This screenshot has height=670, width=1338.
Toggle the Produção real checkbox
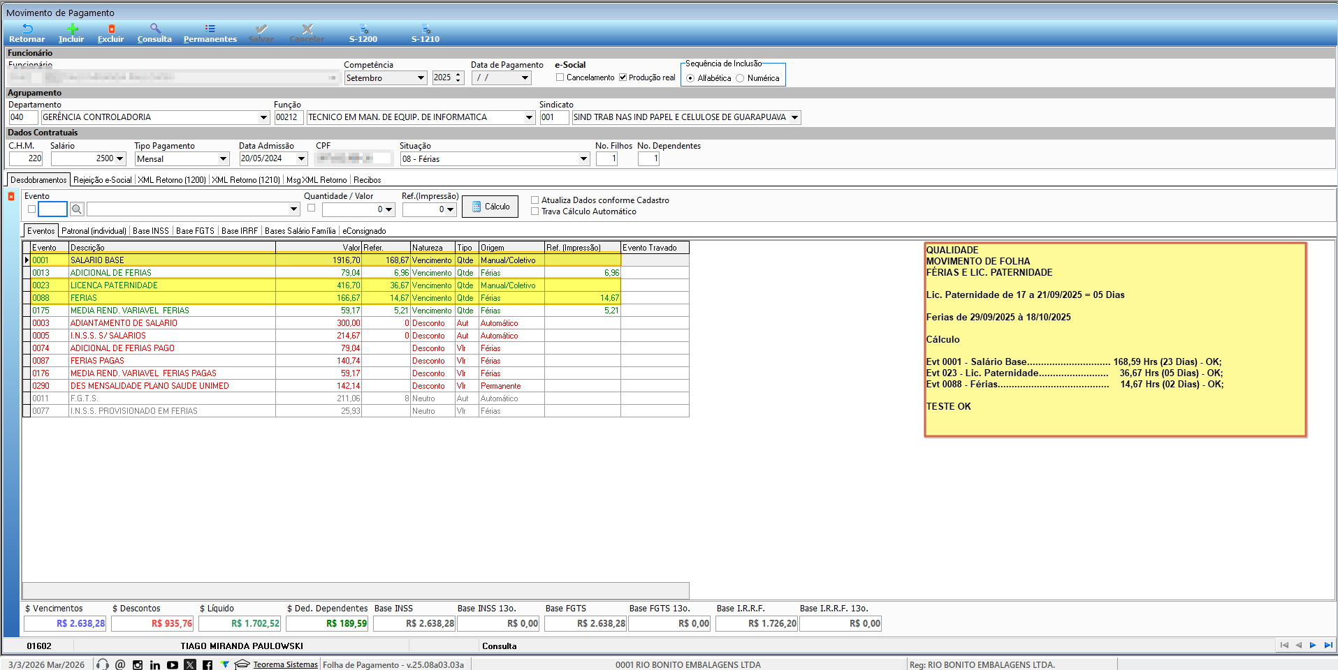623,77
